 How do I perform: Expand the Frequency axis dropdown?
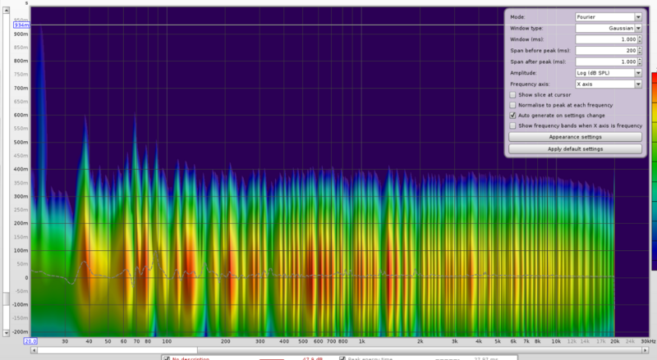click(x=608, y=84)
